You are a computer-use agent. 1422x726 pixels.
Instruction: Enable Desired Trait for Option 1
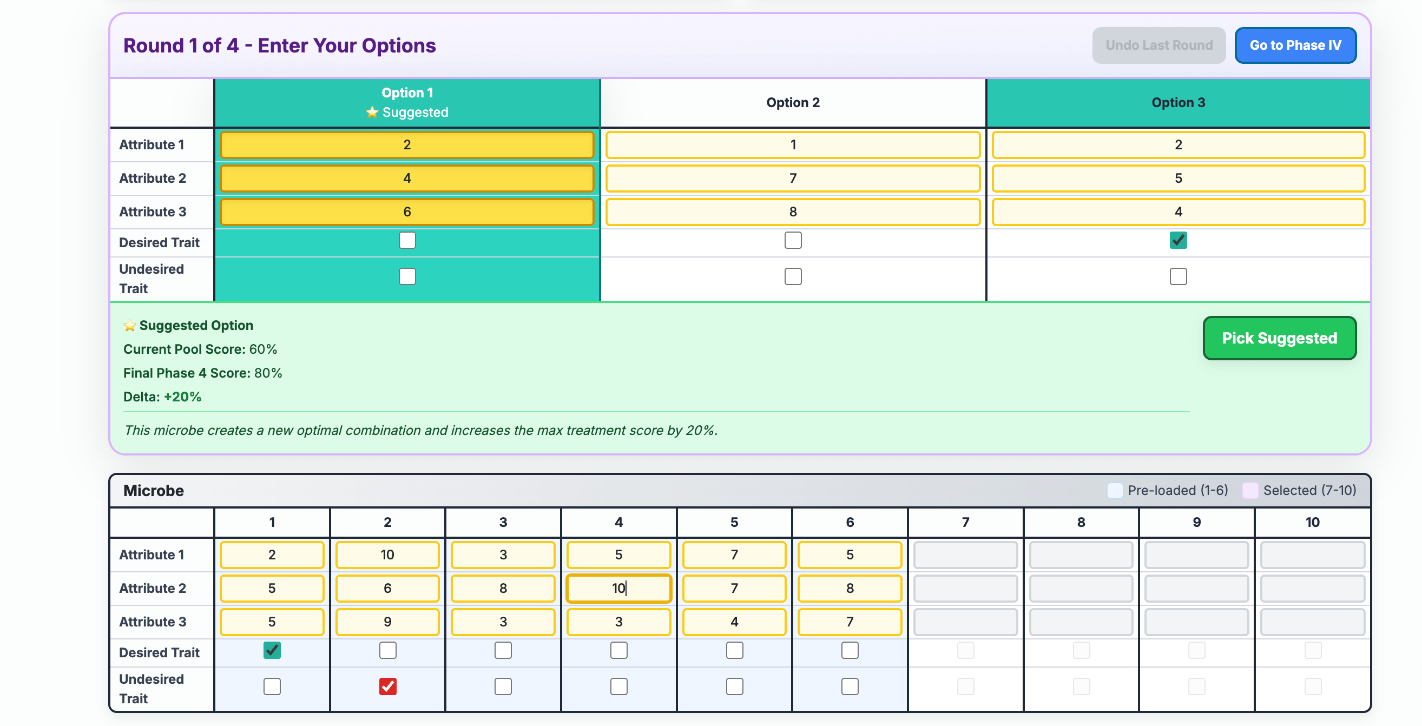(x=407, y=240)
